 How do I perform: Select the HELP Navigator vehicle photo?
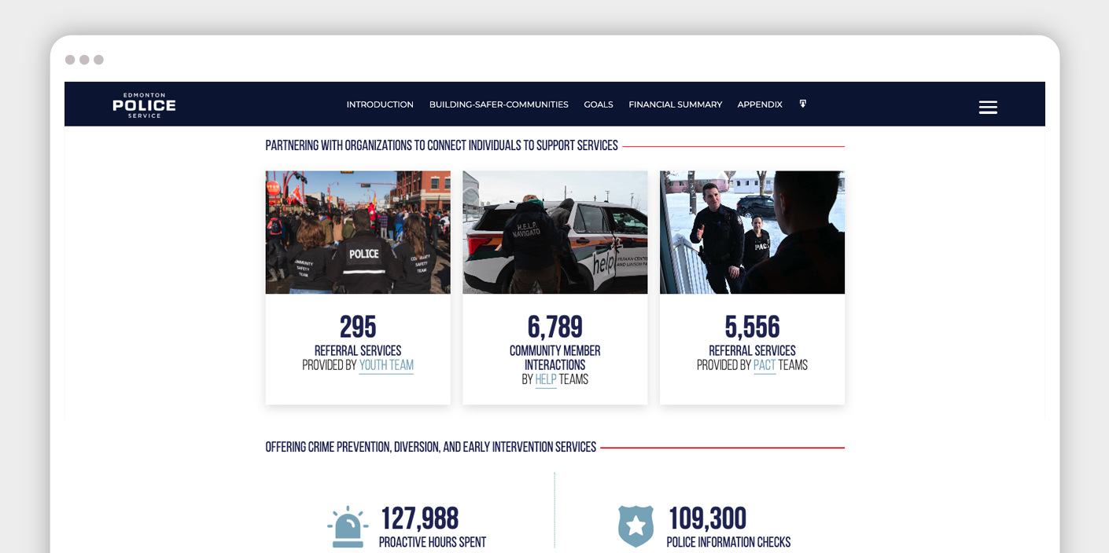(555, 233)
